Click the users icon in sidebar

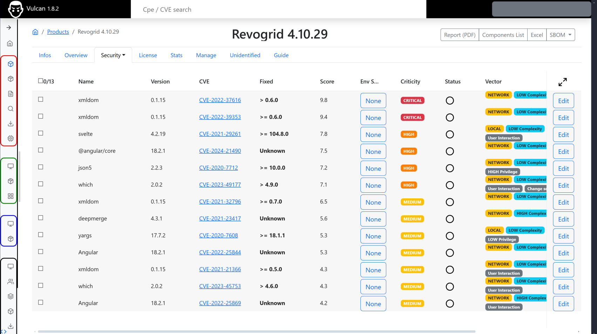click(11, 281)
